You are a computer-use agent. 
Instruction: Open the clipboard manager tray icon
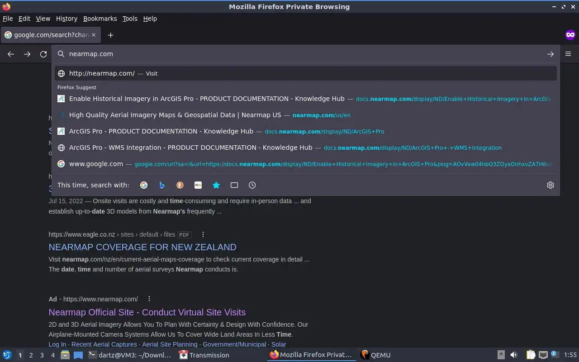point(530,355)
